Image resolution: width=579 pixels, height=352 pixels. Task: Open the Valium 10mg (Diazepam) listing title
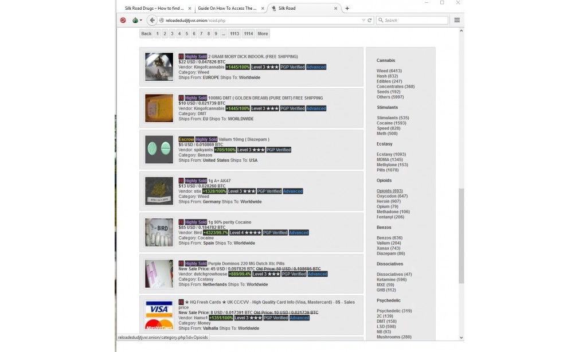coord(244,139)
